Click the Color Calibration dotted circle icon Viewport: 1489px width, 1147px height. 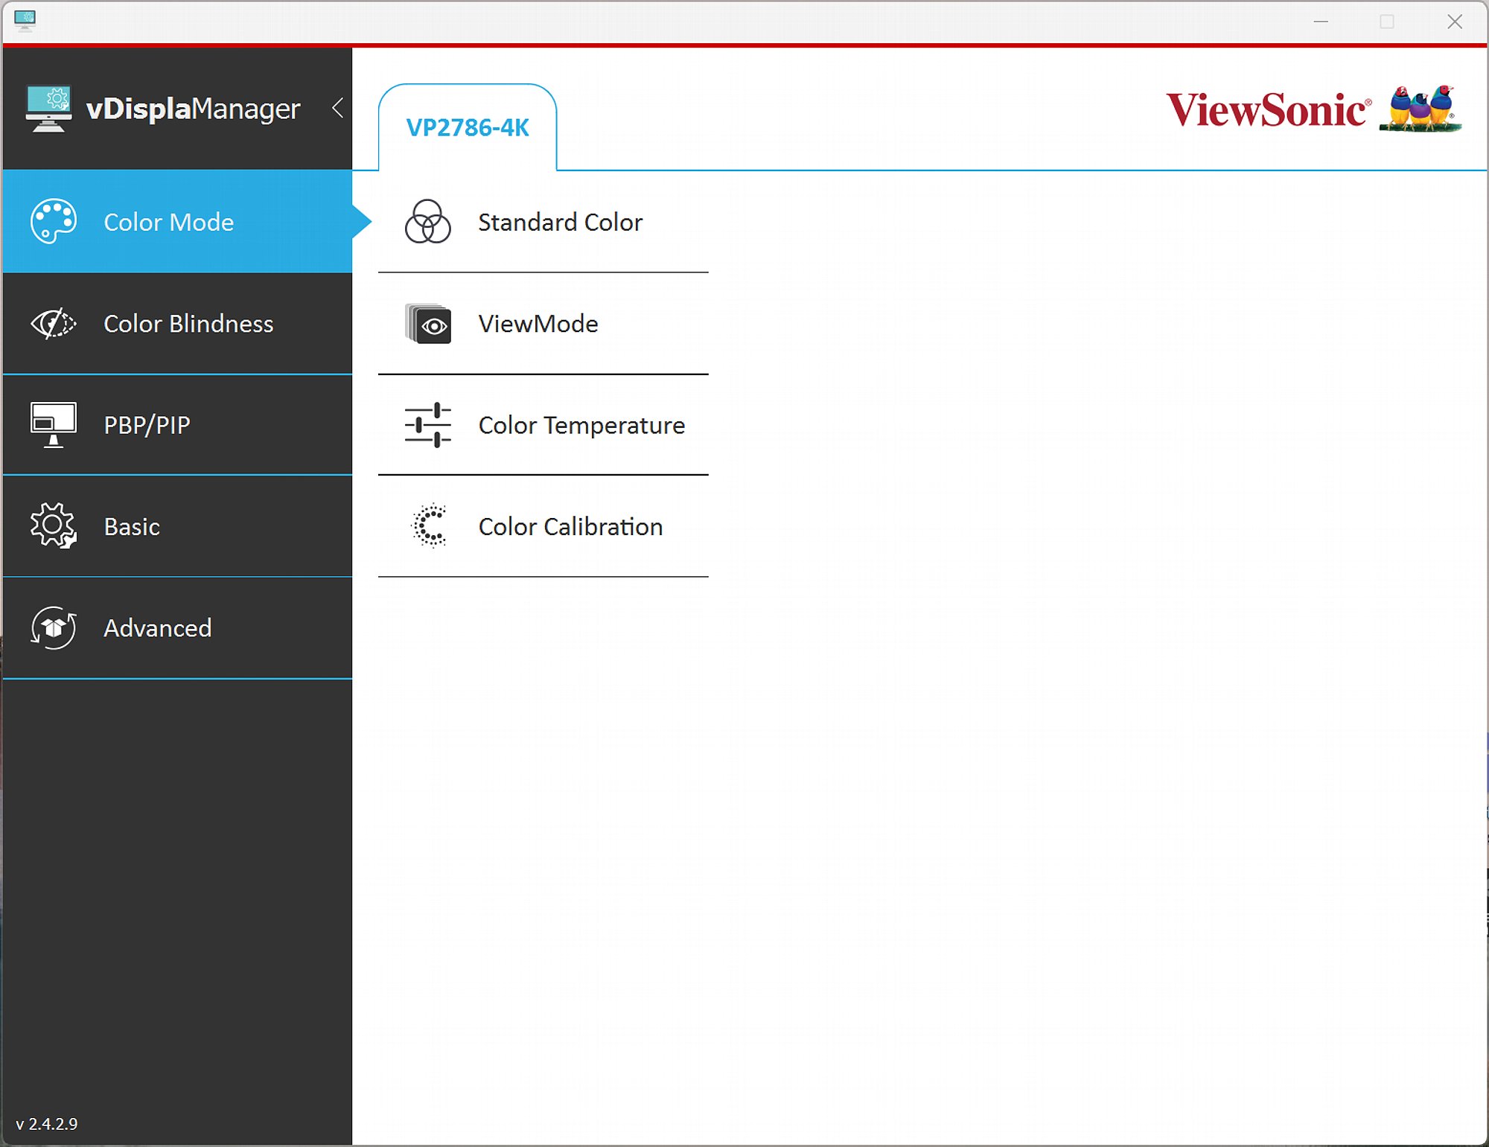(x=429, y=526)
